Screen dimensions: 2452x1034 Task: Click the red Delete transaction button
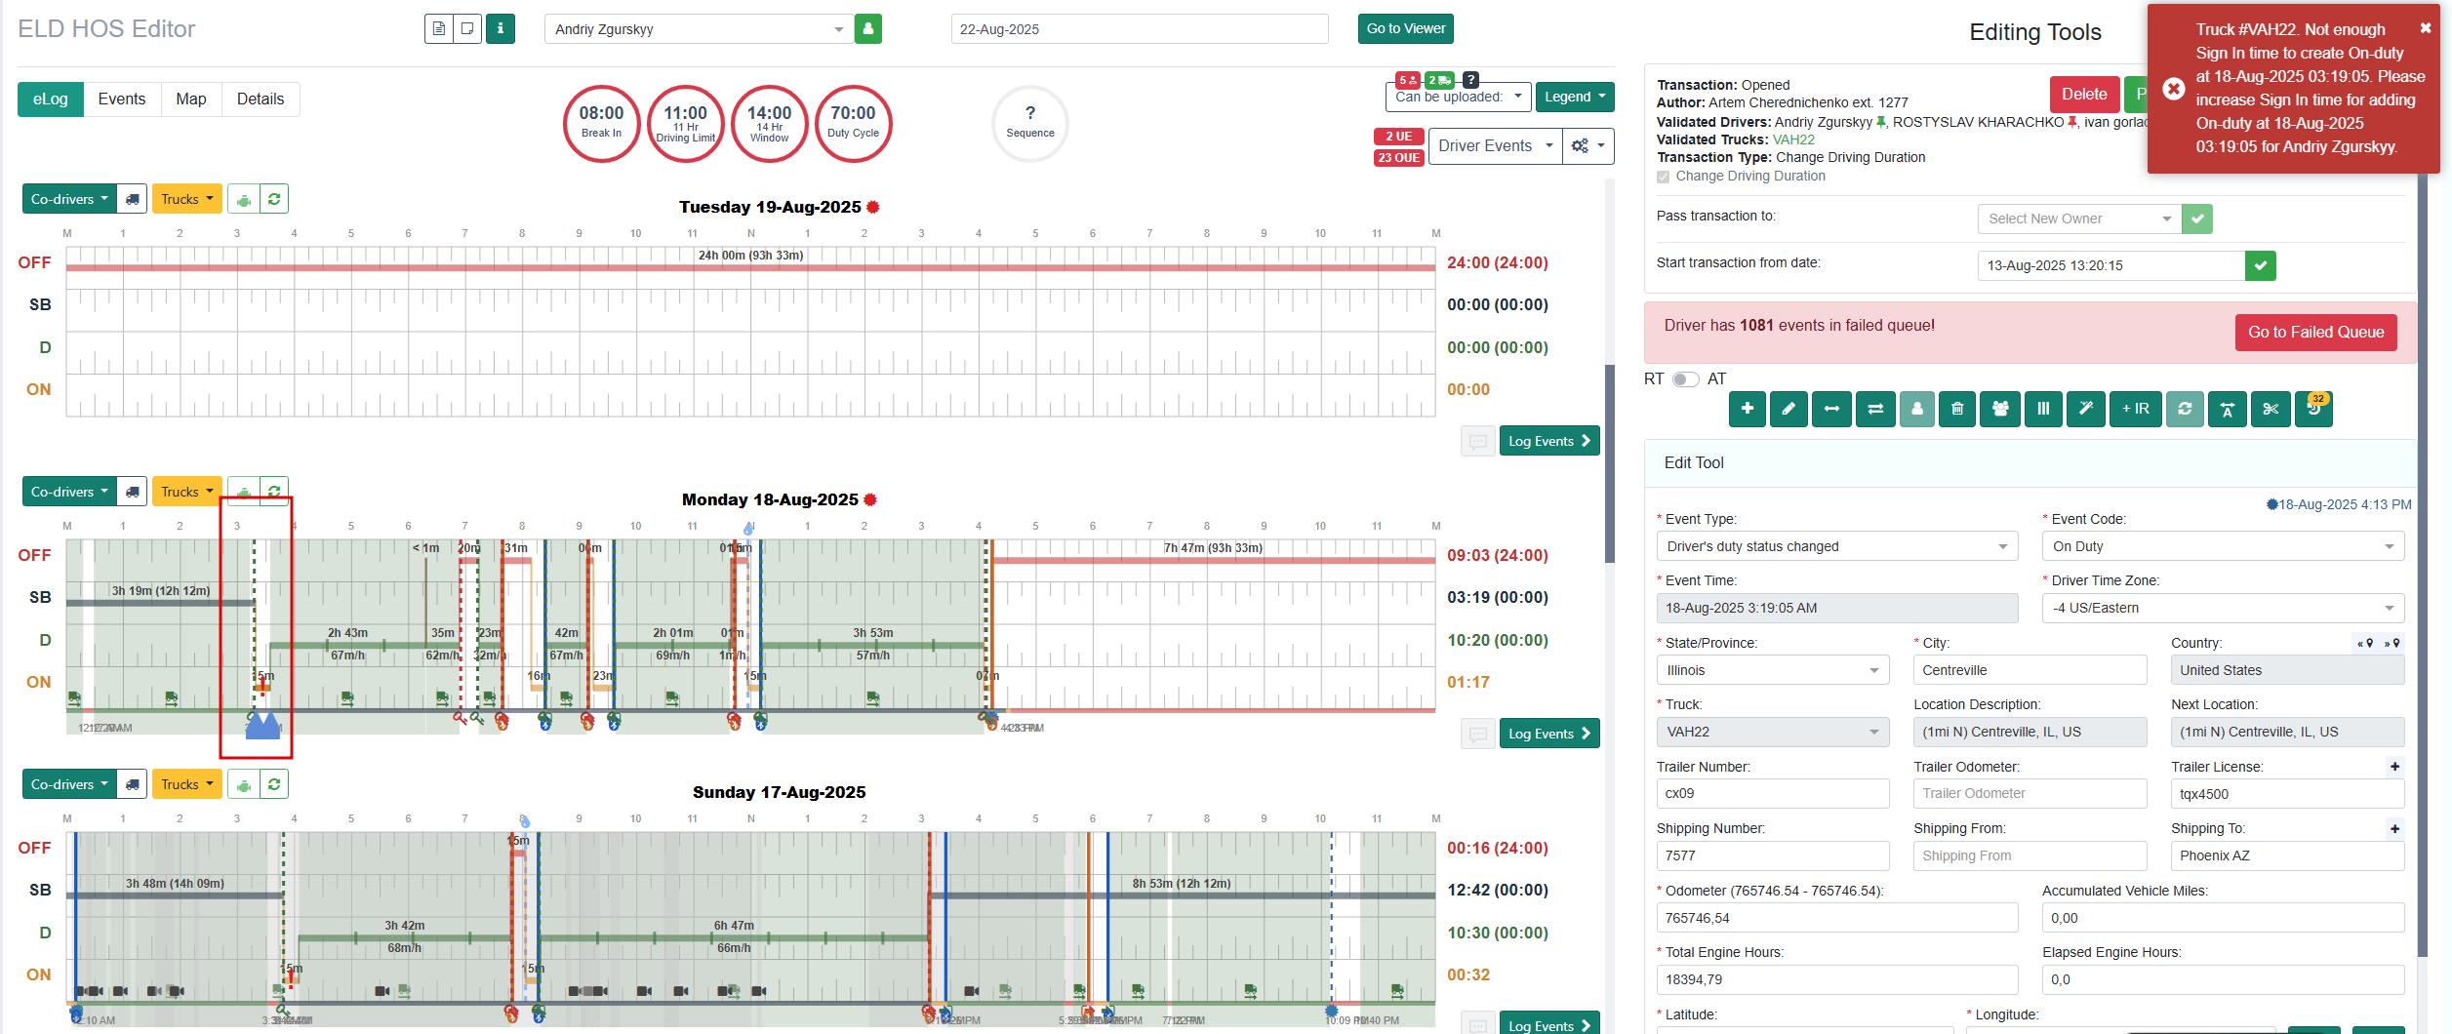(2084, 95)
